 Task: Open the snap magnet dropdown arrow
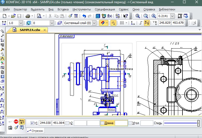(107, 23)
